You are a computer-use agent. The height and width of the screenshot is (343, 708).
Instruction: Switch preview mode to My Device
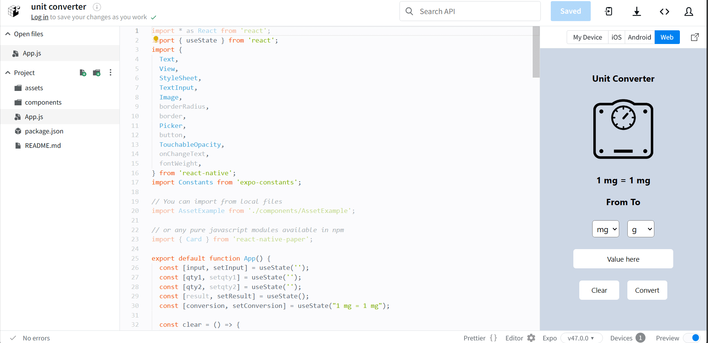pos(587,37)
